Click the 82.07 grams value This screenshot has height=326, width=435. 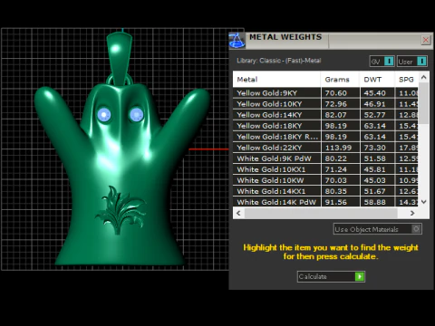[336, 115]
